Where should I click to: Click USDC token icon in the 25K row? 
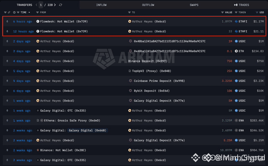click(236, 71)
